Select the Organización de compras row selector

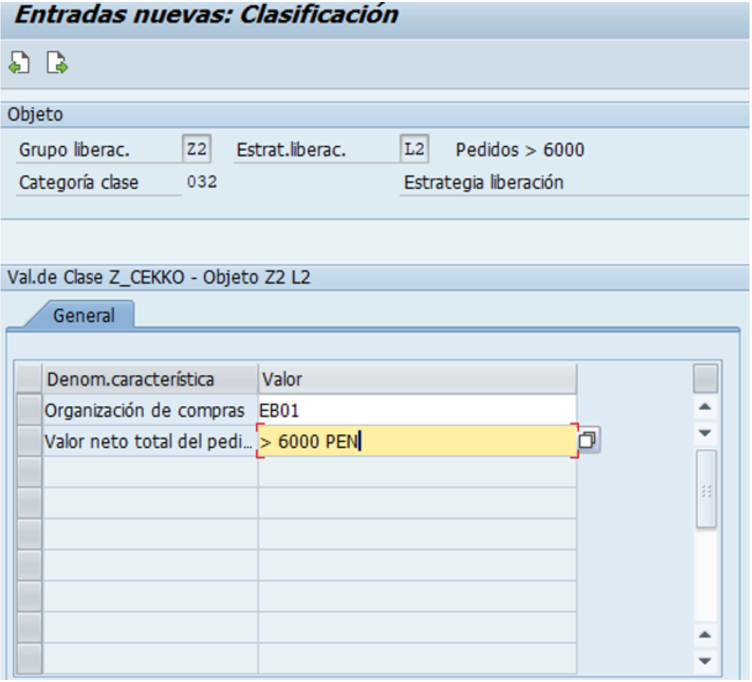pos(29,410)
